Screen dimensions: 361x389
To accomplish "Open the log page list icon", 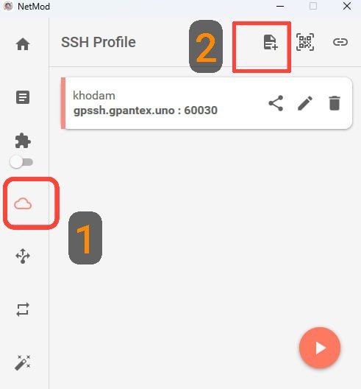I will coord(23,97).
